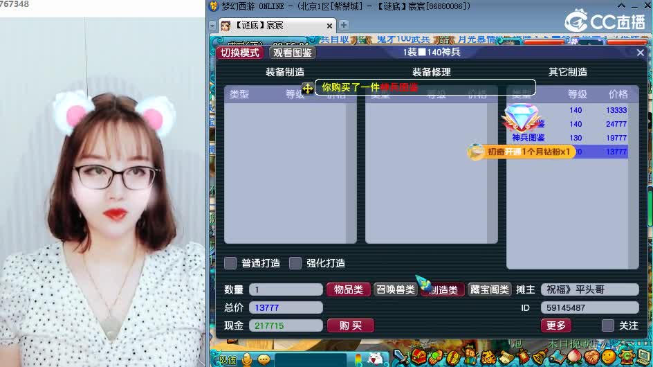The width and height of the screenshot is (653, 367).
Task: Click the character figure icon in bottom bar
Action: pos(470,357)
